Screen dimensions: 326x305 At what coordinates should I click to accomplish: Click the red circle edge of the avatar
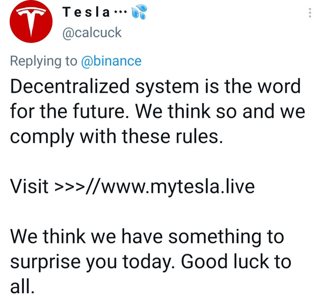point(11,21)
